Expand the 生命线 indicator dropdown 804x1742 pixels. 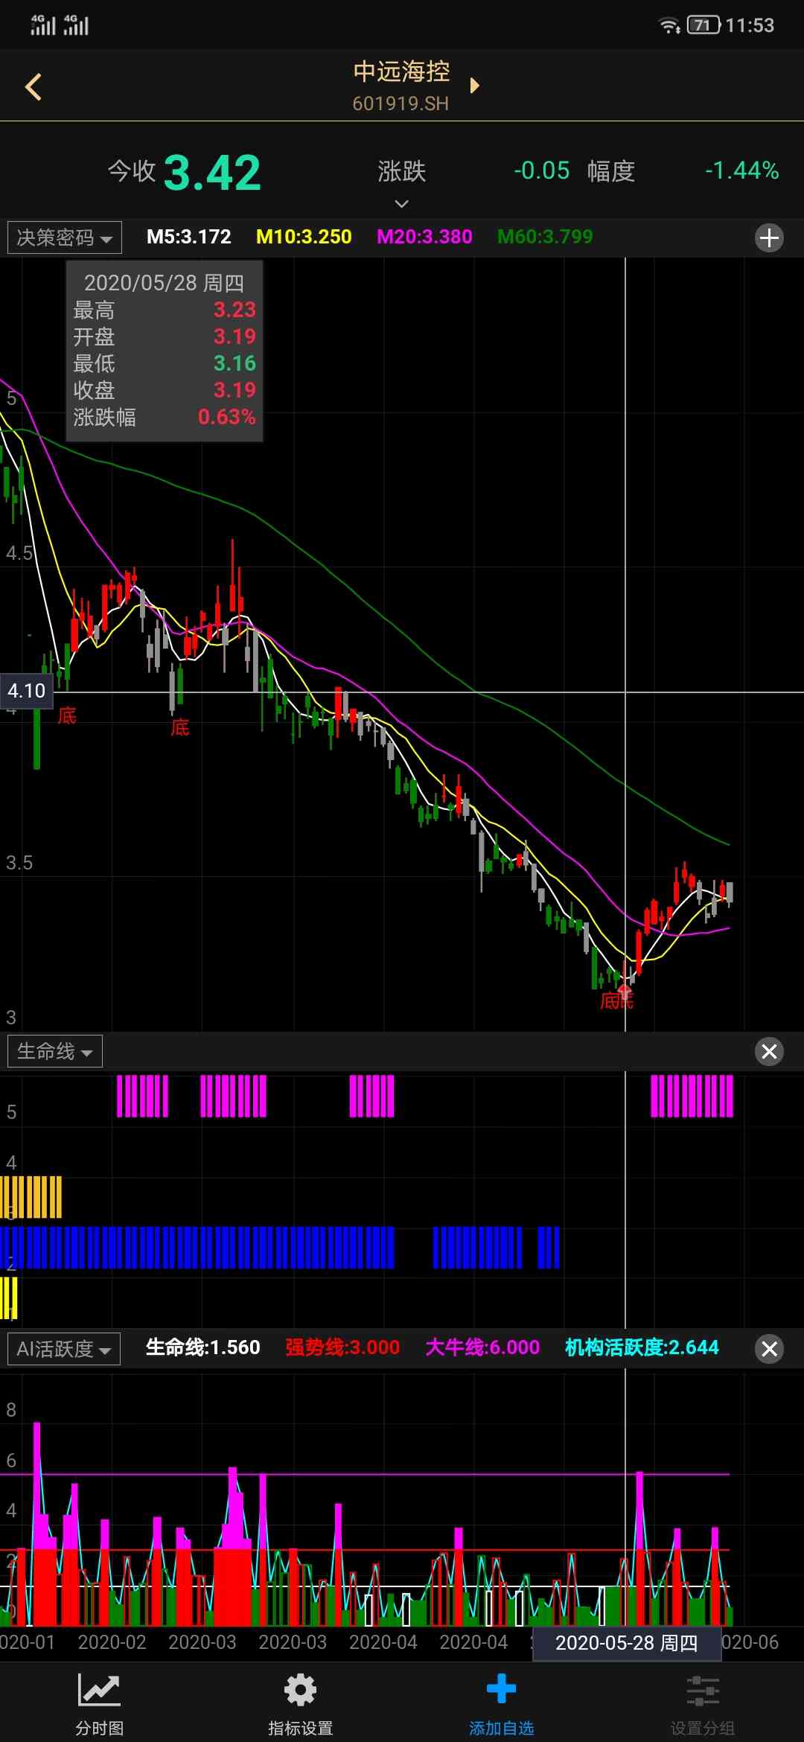55,1051
